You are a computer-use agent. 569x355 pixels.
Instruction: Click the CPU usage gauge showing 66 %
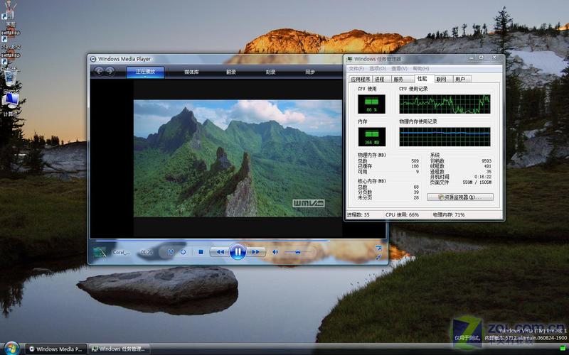371,104
